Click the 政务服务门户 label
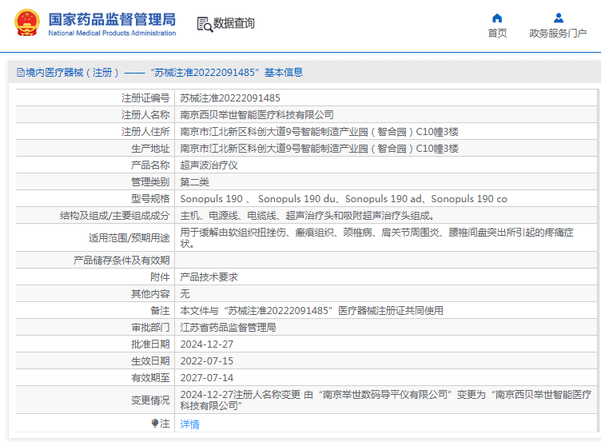The image size is (601, 442). point(558,34)
